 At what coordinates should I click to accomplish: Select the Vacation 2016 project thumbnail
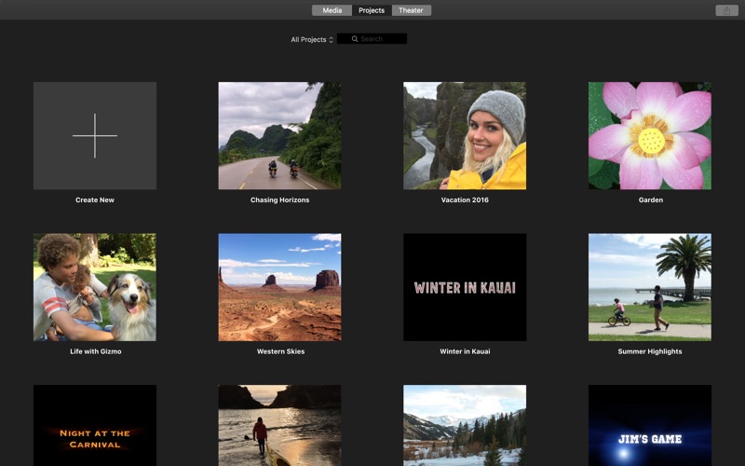pos(465,135)
